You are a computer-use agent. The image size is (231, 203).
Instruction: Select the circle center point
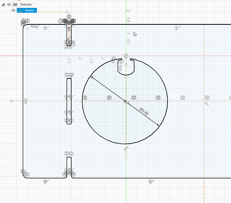pos(125,101)
